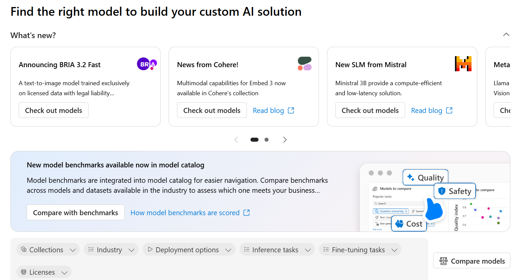Image resolution: width=512 pixels, height=280 pixels.
Task: Open Read blog link for Cohere
Action: 273,110
